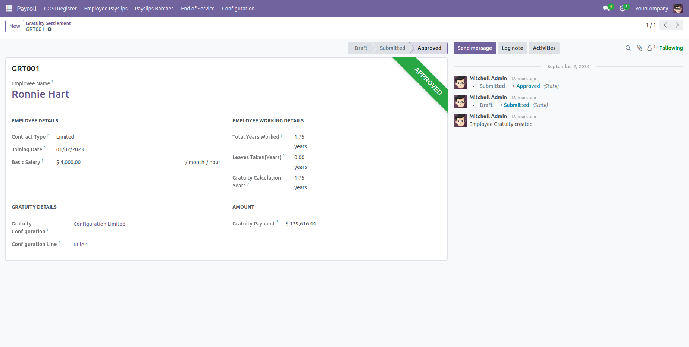Open the Employee Payslips menu
This screenshot has width=689, height=347.
point(106,9)
